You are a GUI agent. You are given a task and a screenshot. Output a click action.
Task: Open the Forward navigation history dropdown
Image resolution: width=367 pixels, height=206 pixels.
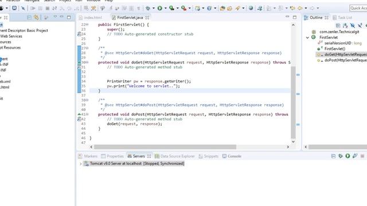point(318,8)
